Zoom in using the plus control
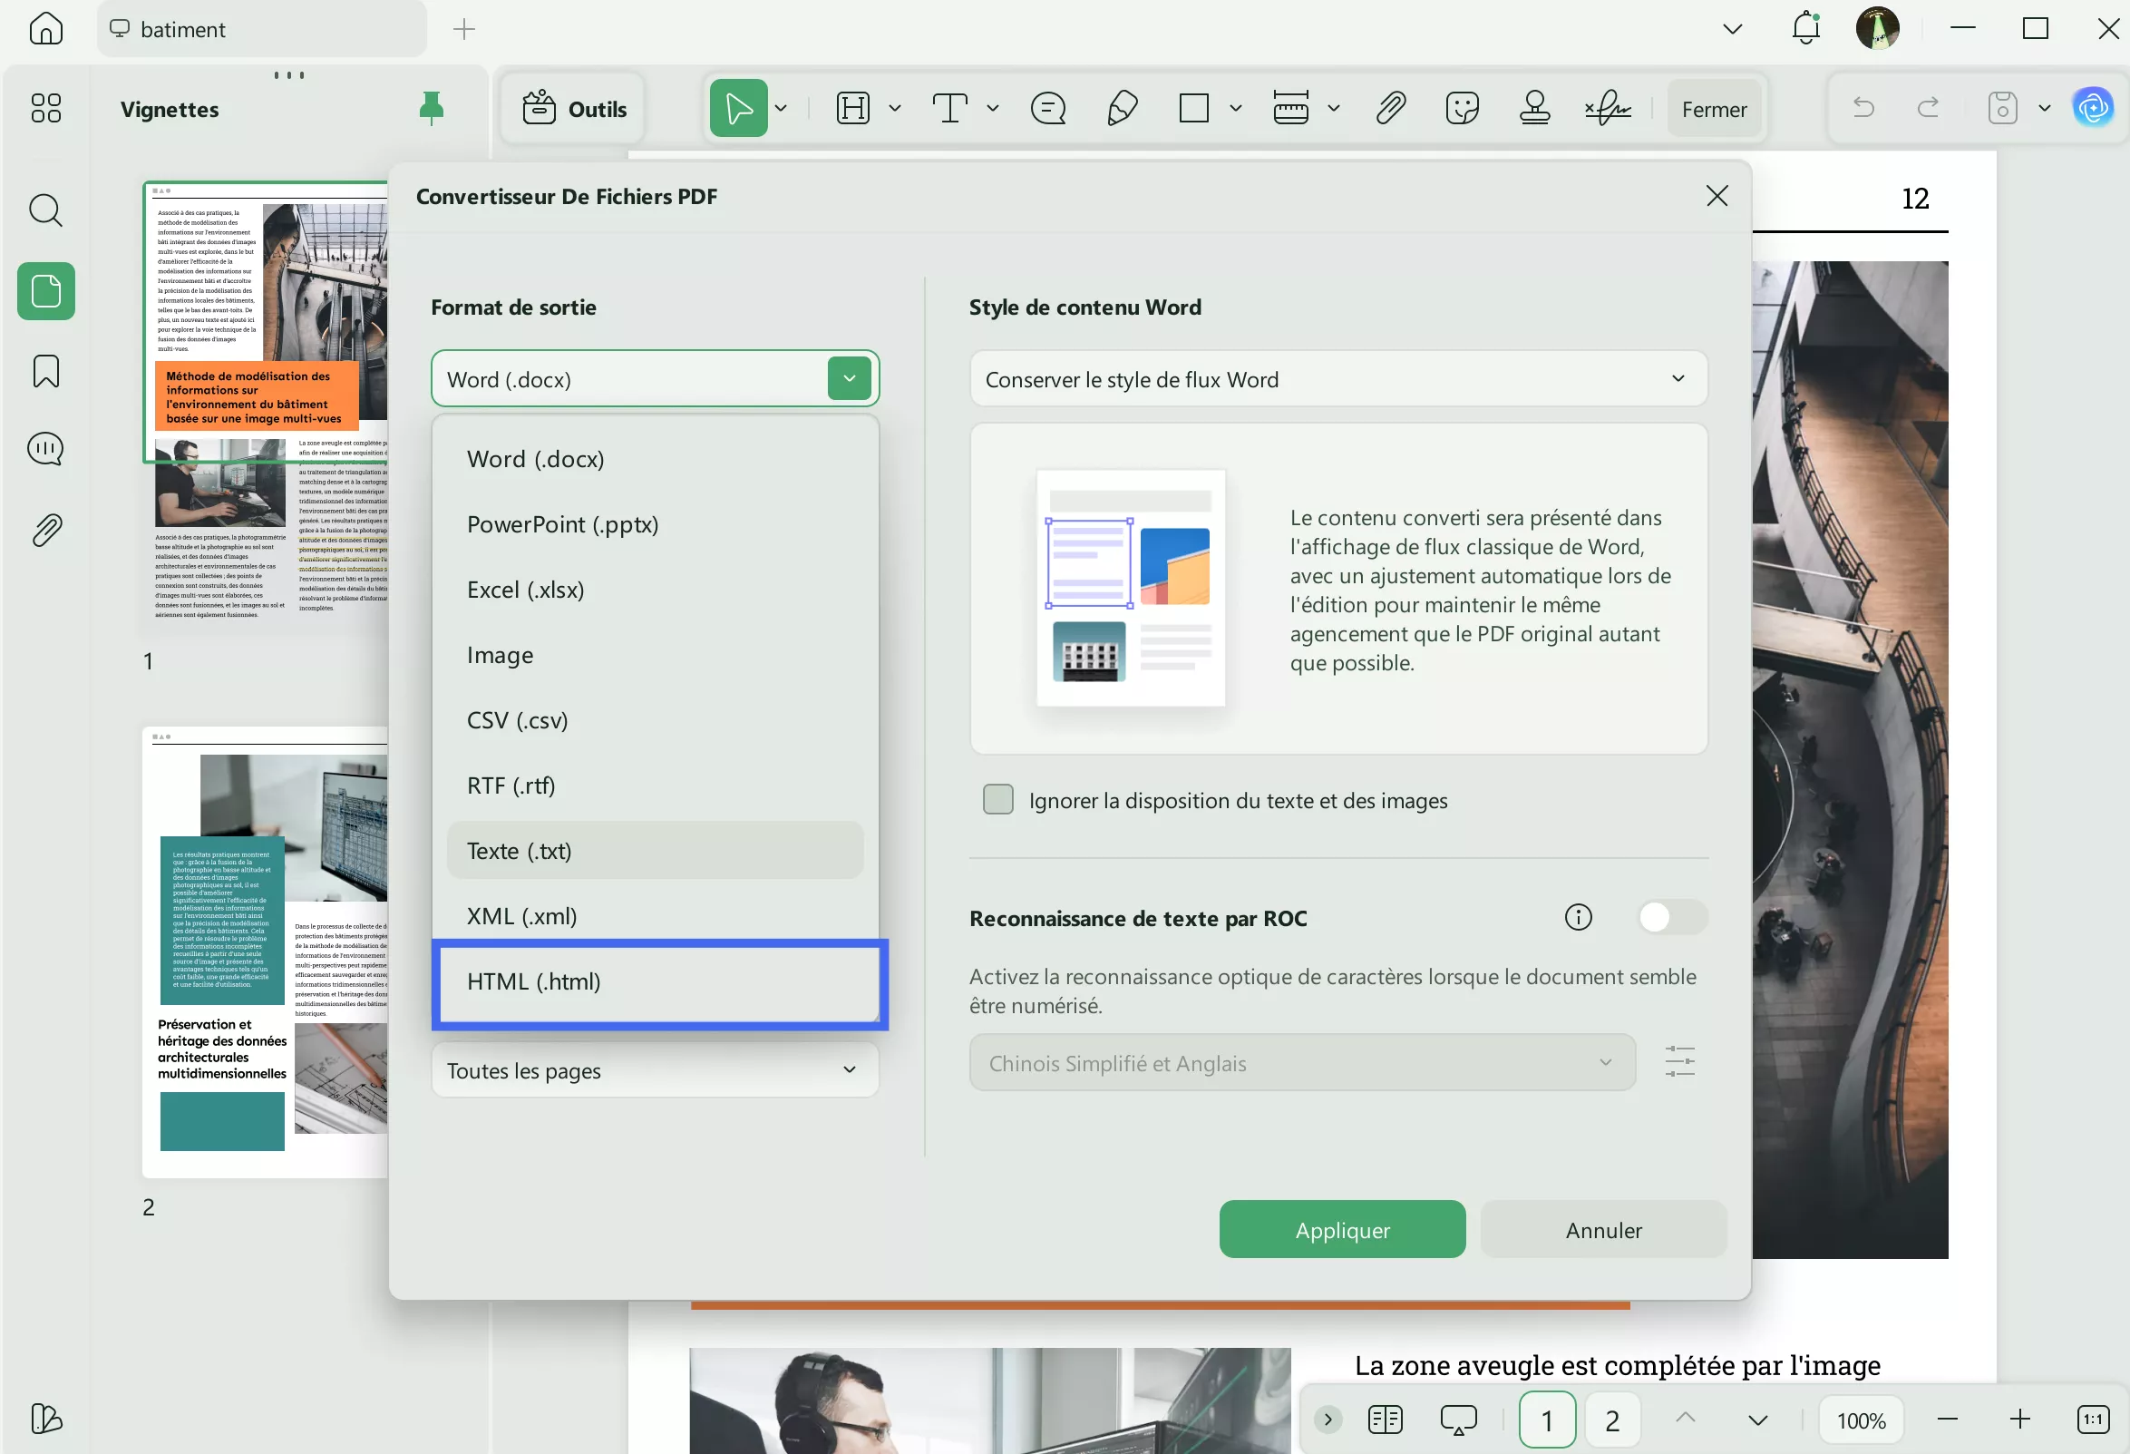The image size is (2130, 1454). pyautogui.click(x=2019, y=1420)
